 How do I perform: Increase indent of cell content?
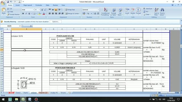click(x=63, y=14)
